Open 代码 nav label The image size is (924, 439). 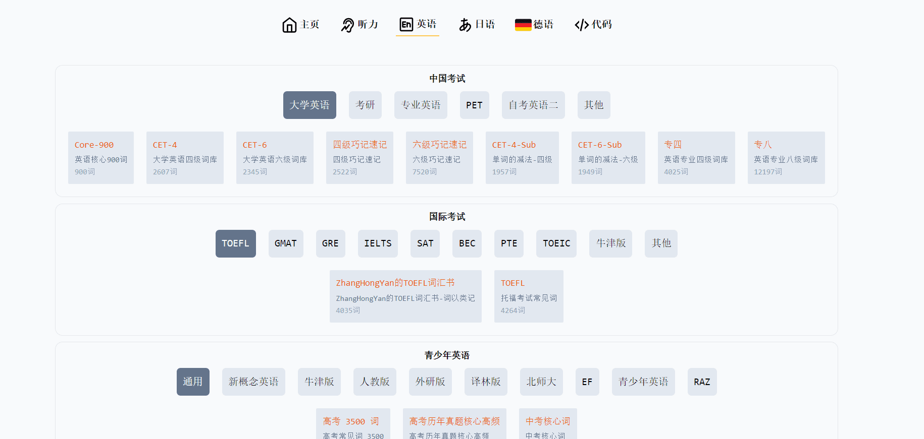click(x=602, y=24)
